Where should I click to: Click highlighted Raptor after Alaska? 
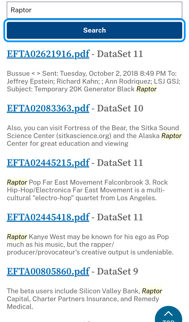(x=171, y=136)
